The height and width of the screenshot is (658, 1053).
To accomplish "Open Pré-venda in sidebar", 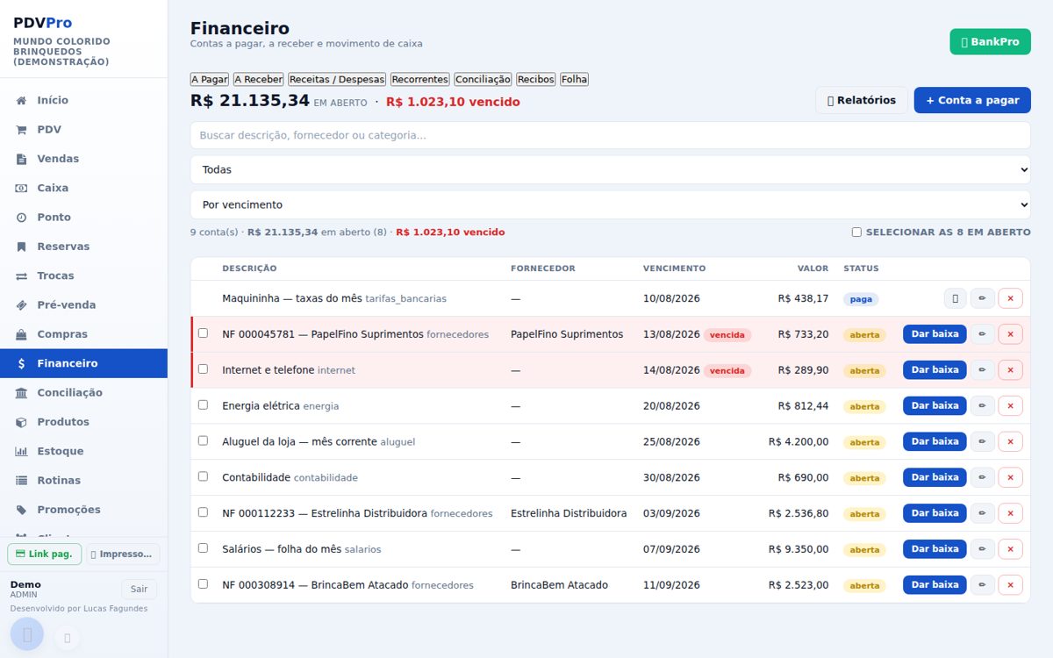I will click(x=83, y=304).
